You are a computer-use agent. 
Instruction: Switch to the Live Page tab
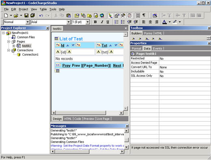[x=103, y=119]
